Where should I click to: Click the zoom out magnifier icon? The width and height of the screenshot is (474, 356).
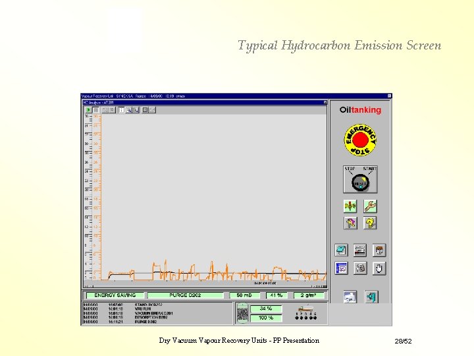pos(136,110)
